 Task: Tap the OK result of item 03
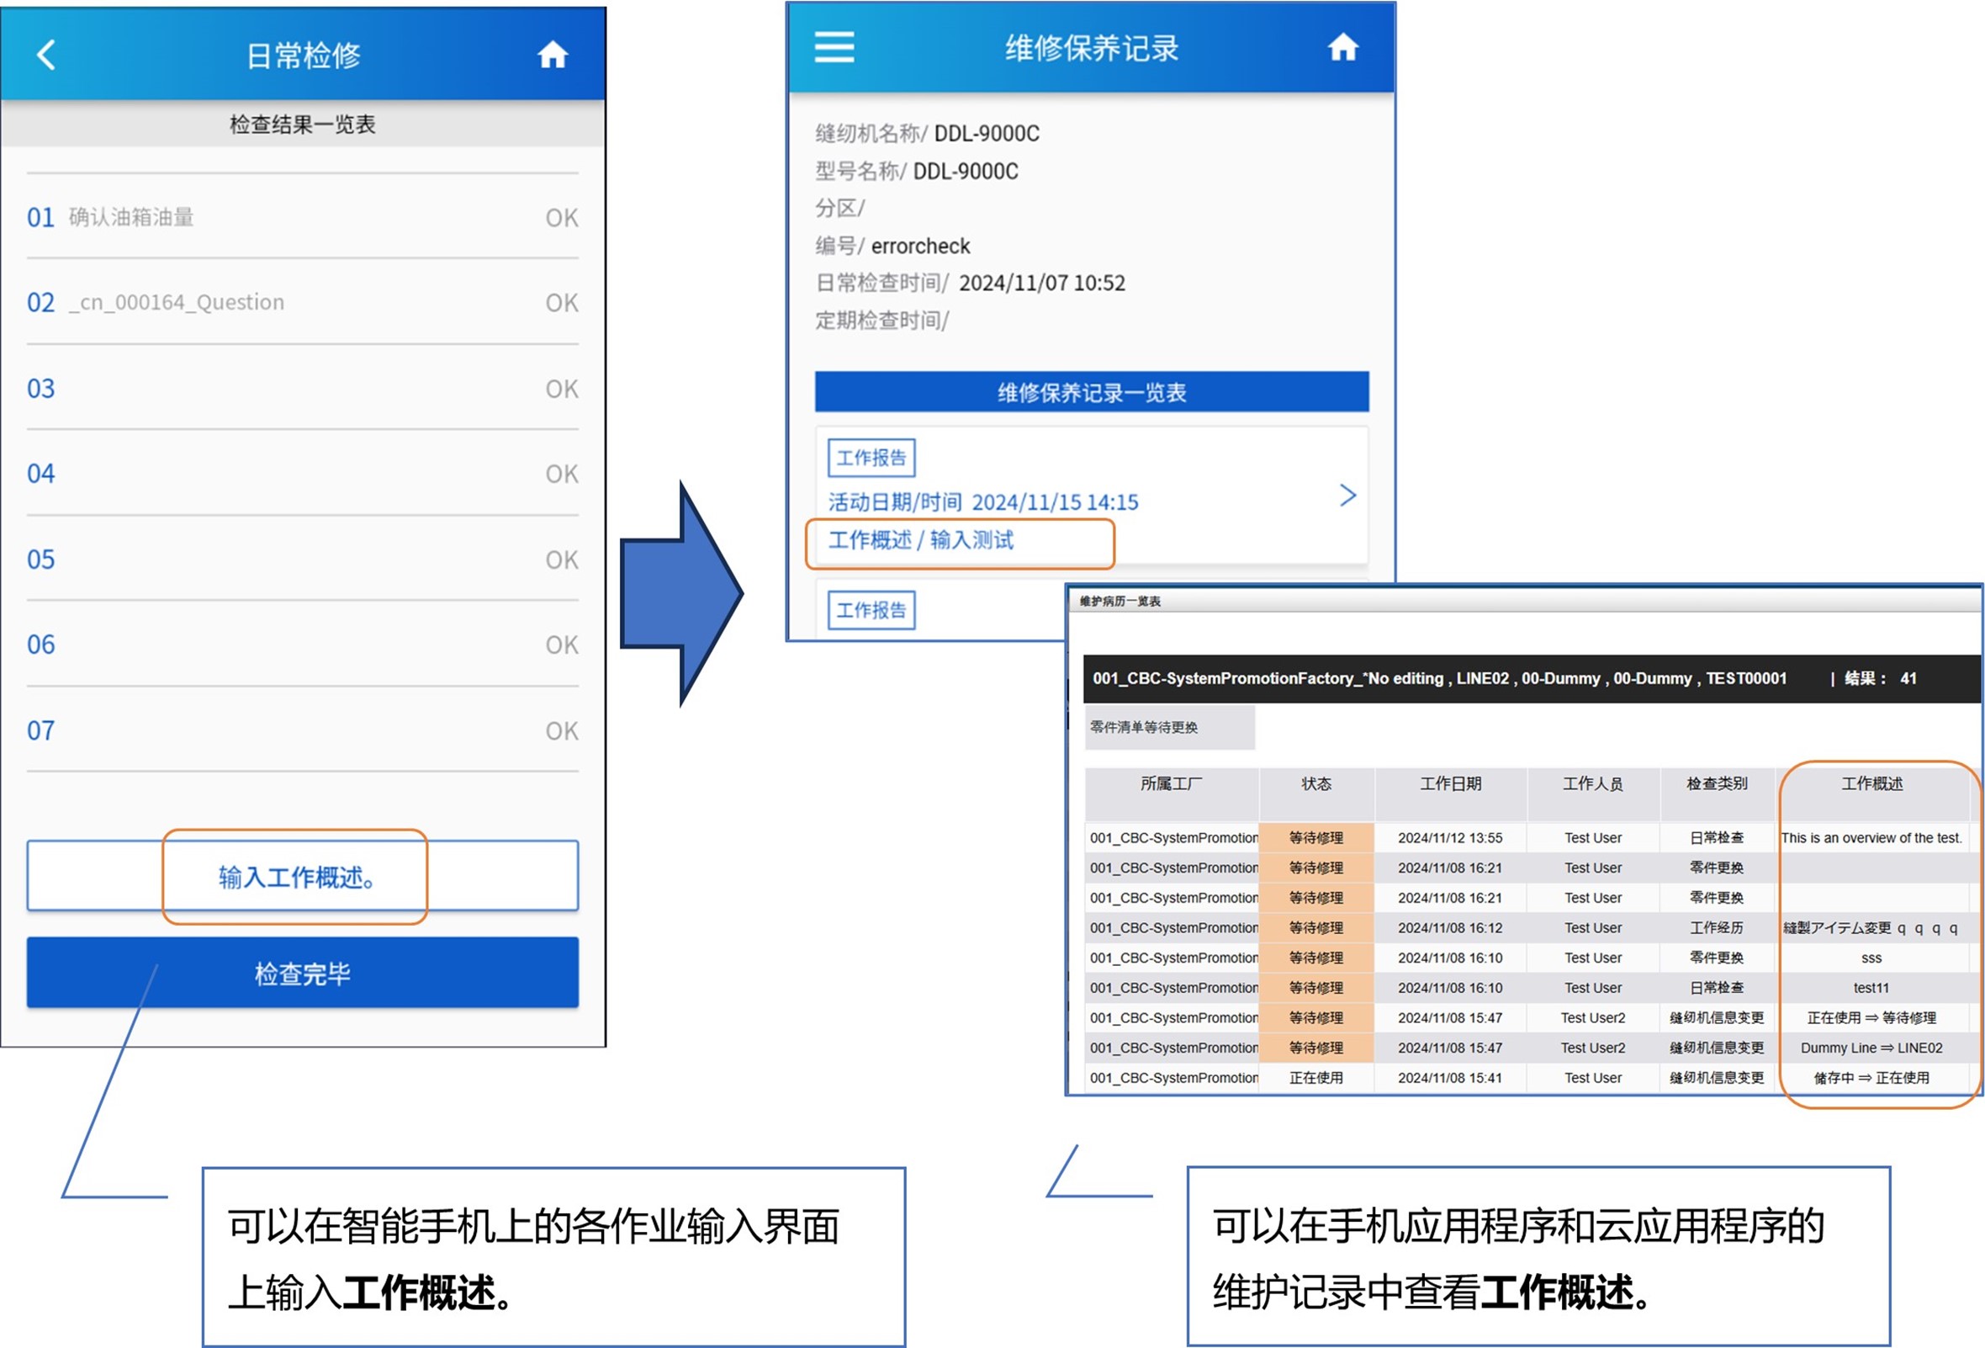click(x=561, y=389)
